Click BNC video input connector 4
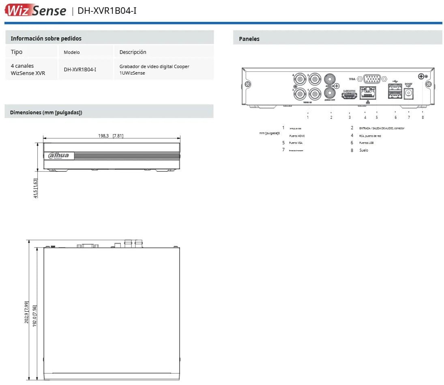The height and width of the screenshot is (385, 444). (300, 79)
